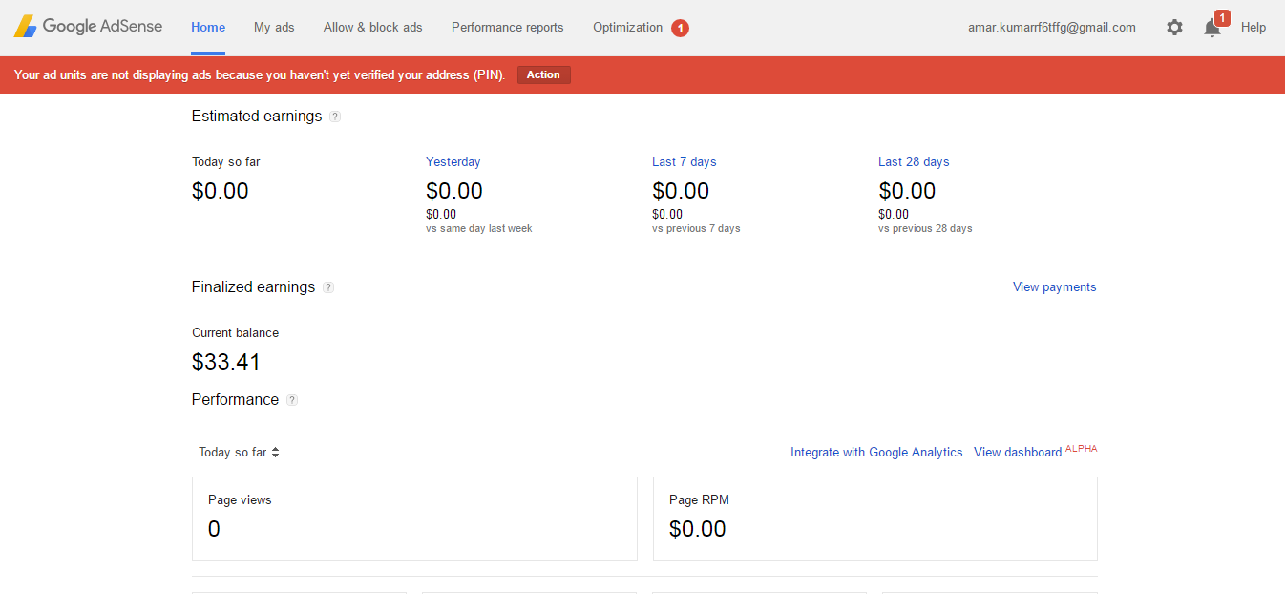Screen dimensions: 1285x594
Task: Open the settings gear icon
Action: pyautogui.click(x=1174, y=28)
